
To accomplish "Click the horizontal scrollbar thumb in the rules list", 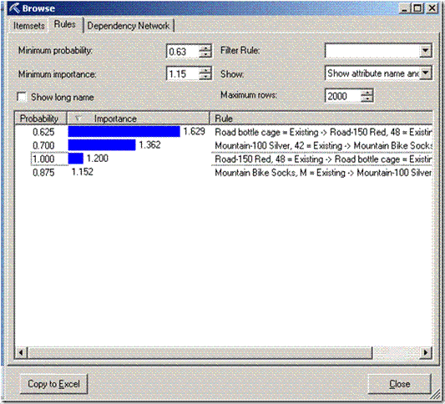I will click(x=200, y=352).
